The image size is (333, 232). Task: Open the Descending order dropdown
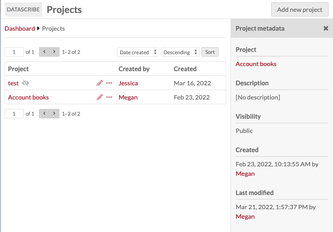click(x=180, y=52)
